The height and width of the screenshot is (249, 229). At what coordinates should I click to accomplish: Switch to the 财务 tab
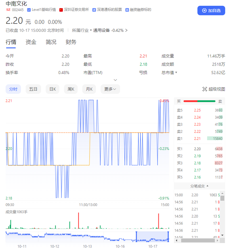click(x=71, y=42)
